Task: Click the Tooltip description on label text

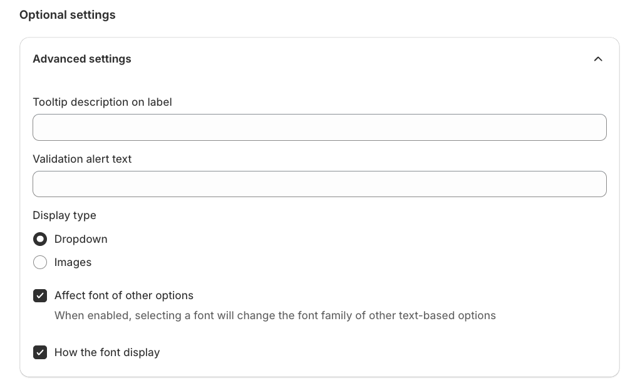Action: (102, 102)
